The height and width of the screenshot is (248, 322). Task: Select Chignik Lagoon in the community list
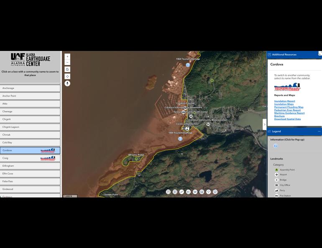point(30,127)
